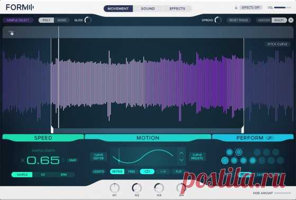Click the M3 macro knob
This screenshot has height=200, width=296.
click(159, 188)
